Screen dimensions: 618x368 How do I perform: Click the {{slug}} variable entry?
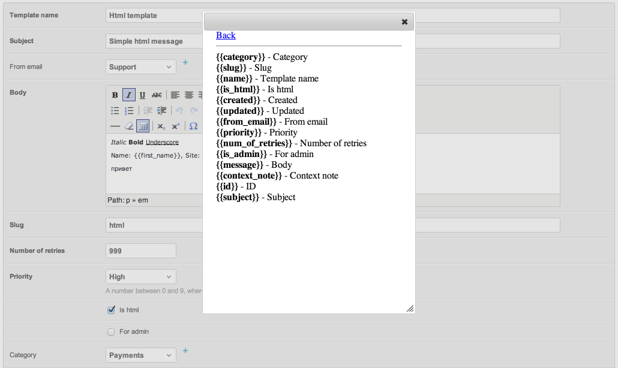click(244, 68)
